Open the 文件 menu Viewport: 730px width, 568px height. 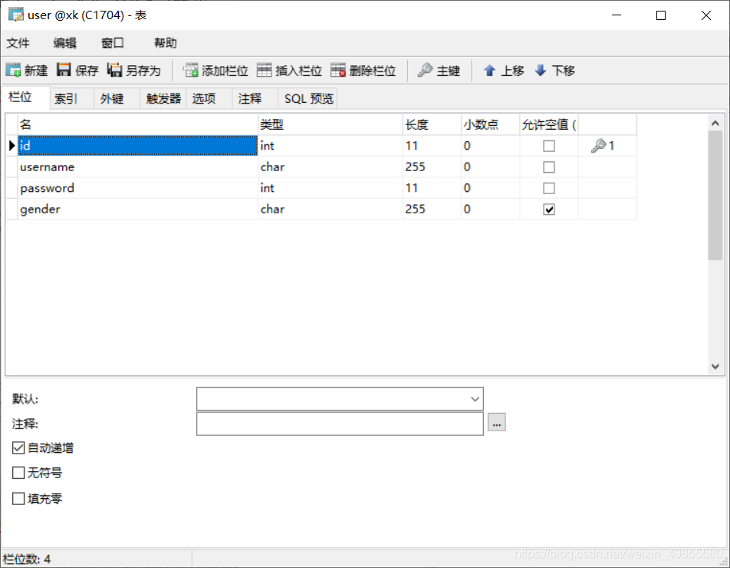pos(18,42)
